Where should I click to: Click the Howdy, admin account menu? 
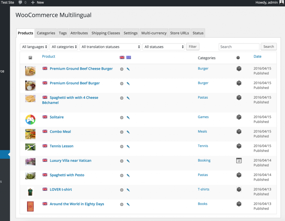tap(269, 2)
